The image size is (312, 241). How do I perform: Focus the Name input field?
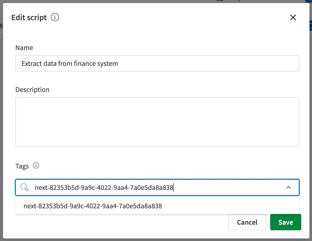click(x=157, y=63)
